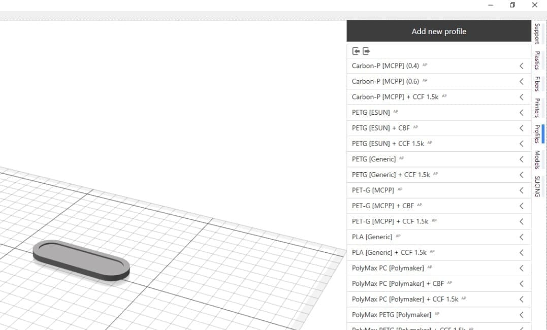Select PolyMax PC [Polymaker] profile name
The height and width of the screenshot is (330, 547).
[x=388, y=268]
